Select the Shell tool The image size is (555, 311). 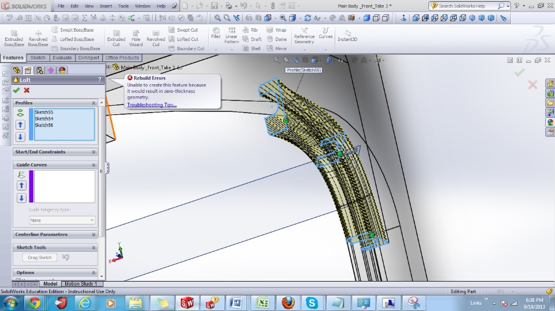click(251, 48)
